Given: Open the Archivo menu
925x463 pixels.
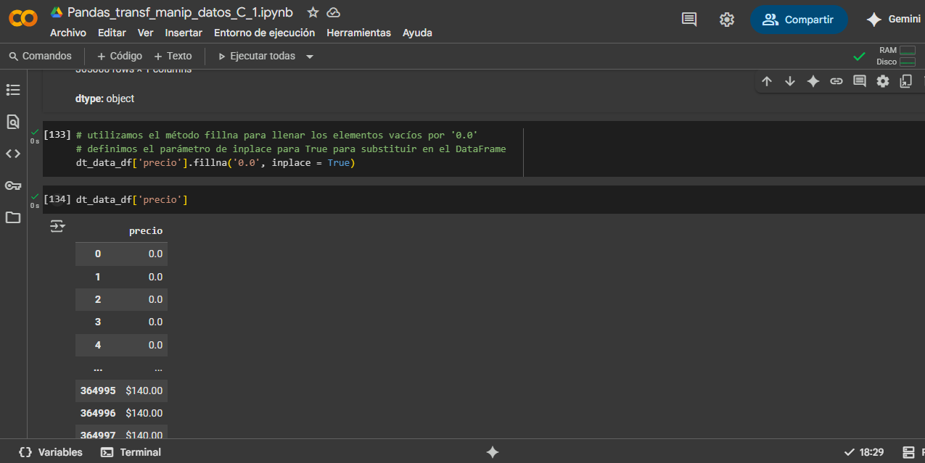Looking at the screenshot, I should 68,33.
